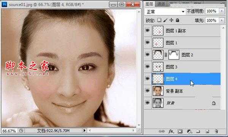Image resolution: width=228 pixels, height=137 pixels.
Task: Click status bar circular info icon
Action: 21,131
